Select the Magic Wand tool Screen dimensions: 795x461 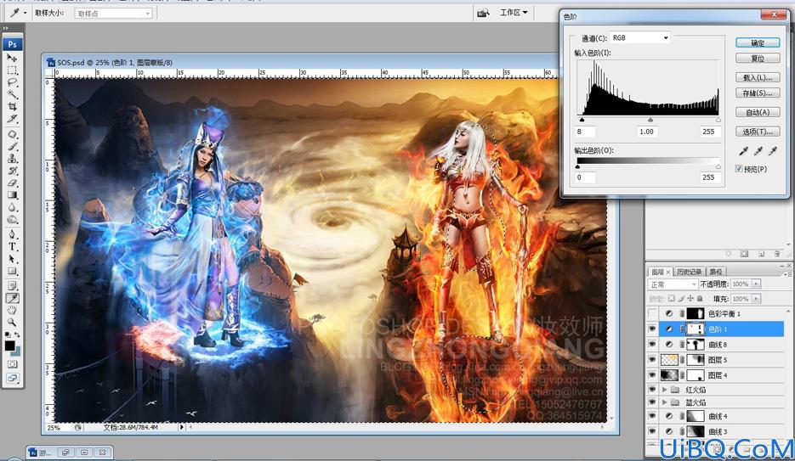tap(12, 94)
